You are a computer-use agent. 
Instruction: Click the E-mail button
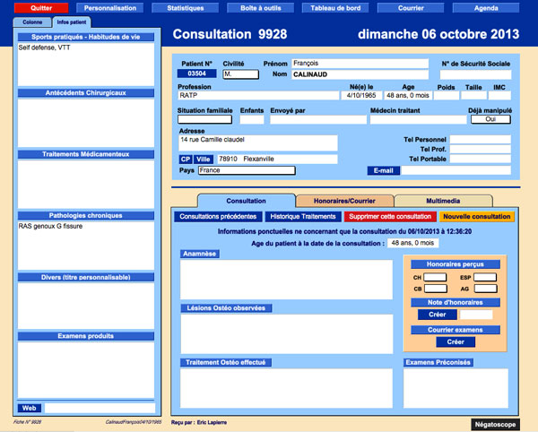(x=383, y=170)
